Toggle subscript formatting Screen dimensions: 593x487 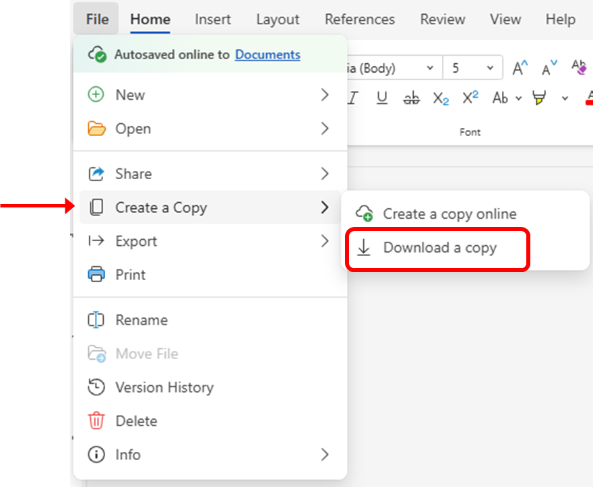tap(441, 98)
